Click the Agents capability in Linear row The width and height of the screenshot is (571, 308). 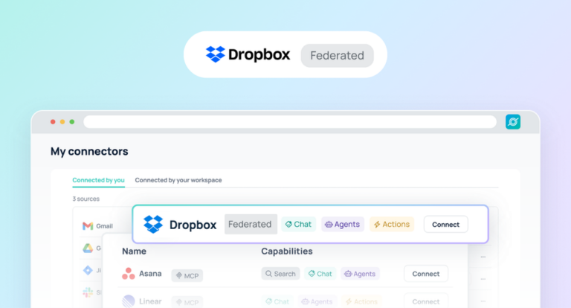coord(317,301)
